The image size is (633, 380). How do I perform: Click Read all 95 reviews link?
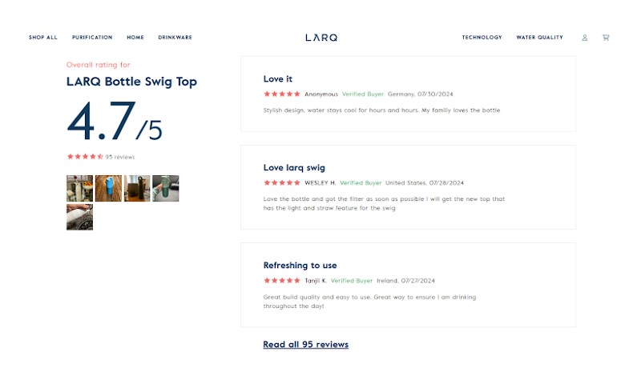click(305, 345)
